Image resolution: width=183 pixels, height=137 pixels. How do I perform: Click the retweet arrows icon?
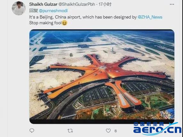pyautogui.click(x=70, y=131)
